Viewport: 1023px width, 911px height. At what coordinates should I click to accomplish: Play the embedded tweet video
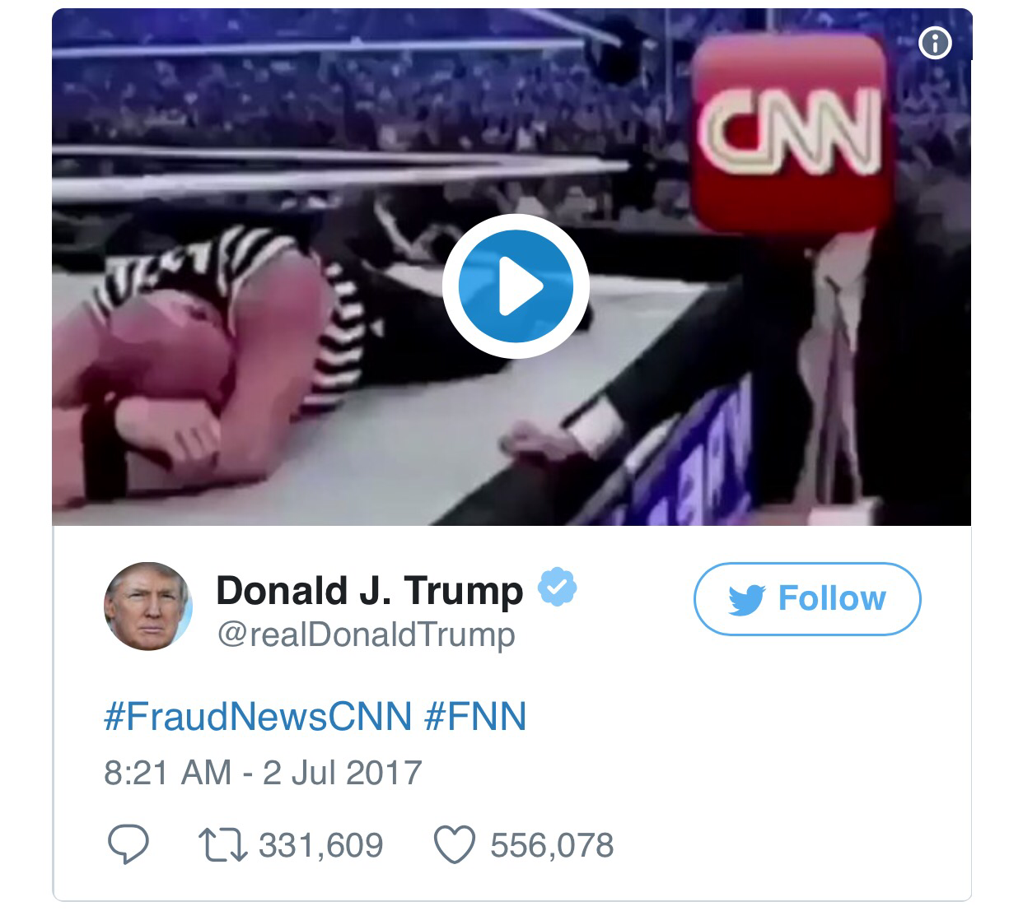(x=516, y=286)
